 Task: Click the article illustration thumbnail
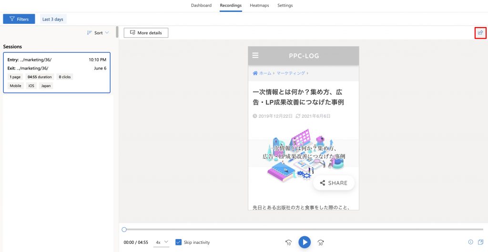click(304, 156)
